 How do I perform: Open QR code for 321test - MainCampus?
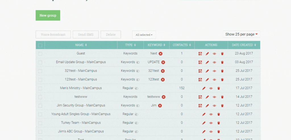click(200, 71)
